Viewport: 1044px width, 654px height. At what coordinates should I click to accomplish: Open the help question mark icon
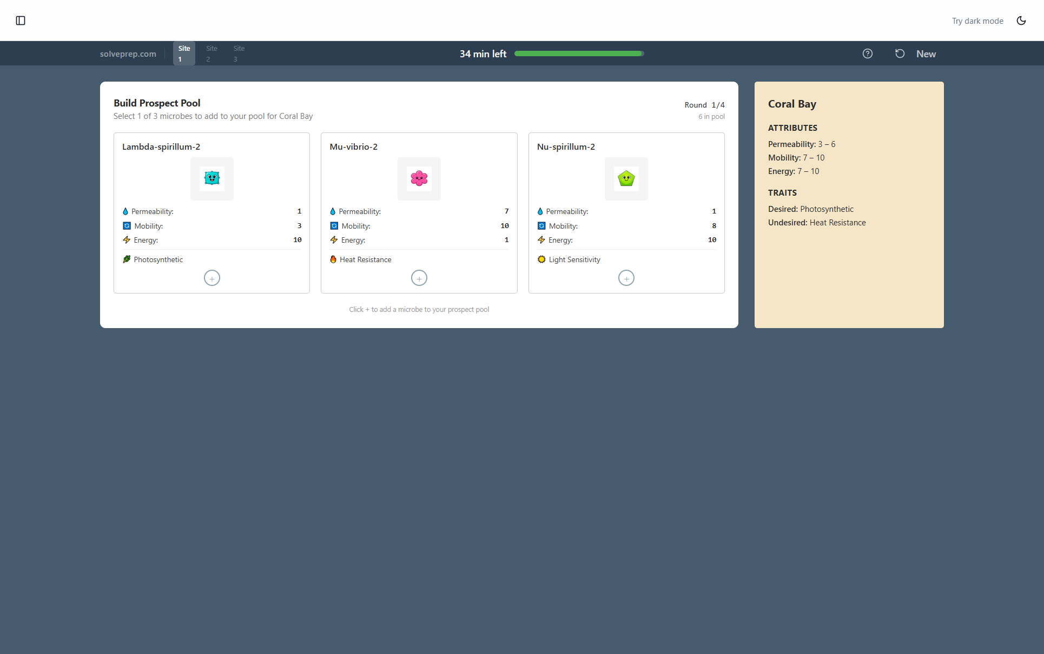[x=867, y=54]
